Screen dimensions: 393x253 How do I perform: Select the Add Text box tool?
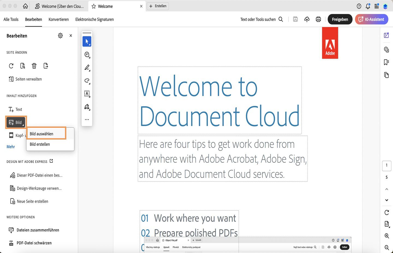87,94
